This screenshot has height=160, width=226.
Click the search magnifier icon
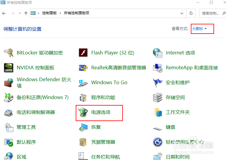click(224, 13)
